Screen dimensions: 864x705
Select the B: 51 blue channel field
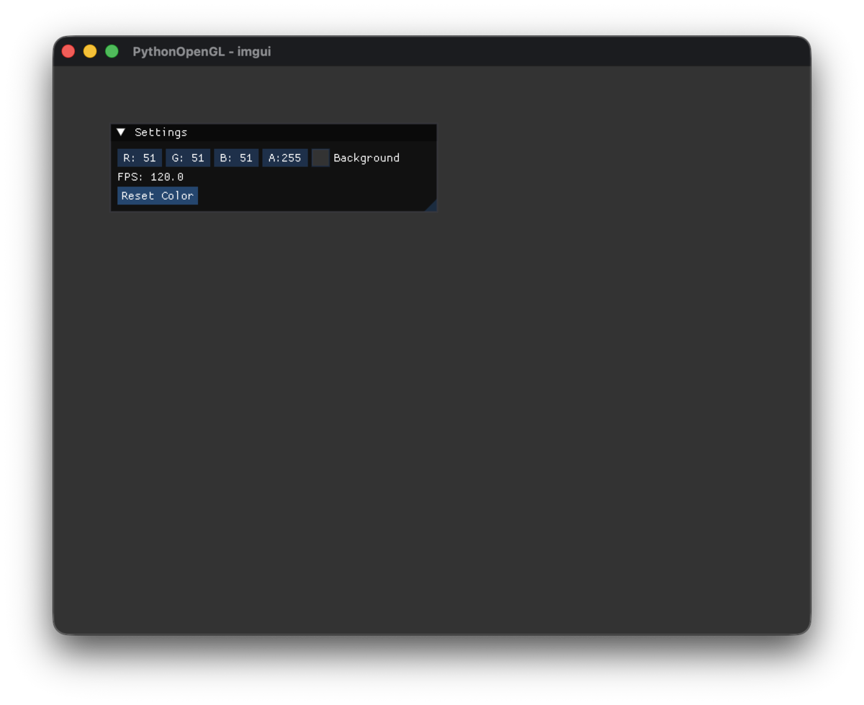point(235,157)
